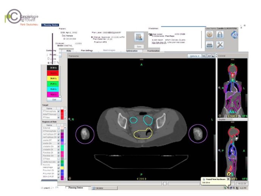Click Regions at Risk scroll-up arrow
The width and height of the screenshot is (261, 196).
65,127
